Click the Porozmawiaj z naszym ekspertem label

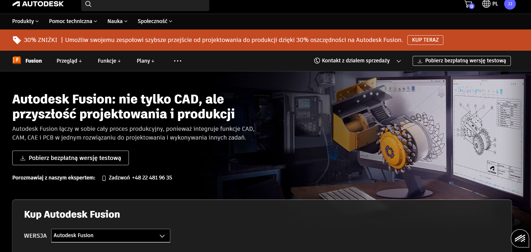point(54,178)
